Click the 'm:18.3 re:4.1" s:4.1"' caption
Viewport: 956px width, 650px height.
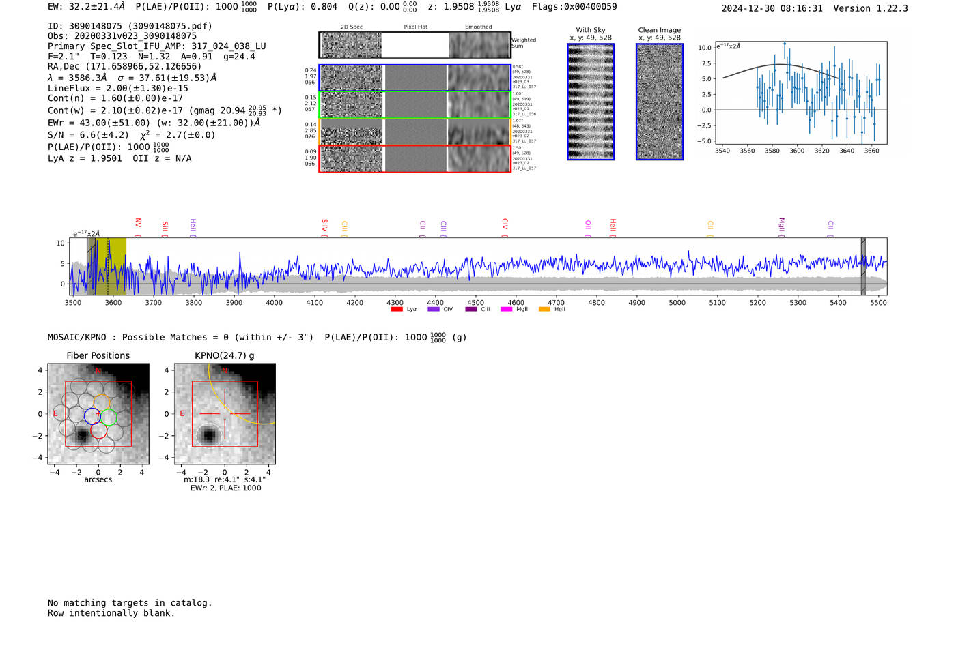point(225,479)
